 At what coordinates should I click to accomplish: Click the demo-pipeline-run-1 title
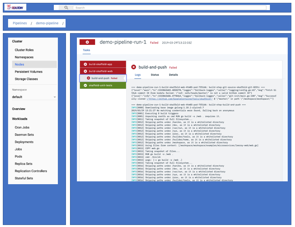[123, 42]
